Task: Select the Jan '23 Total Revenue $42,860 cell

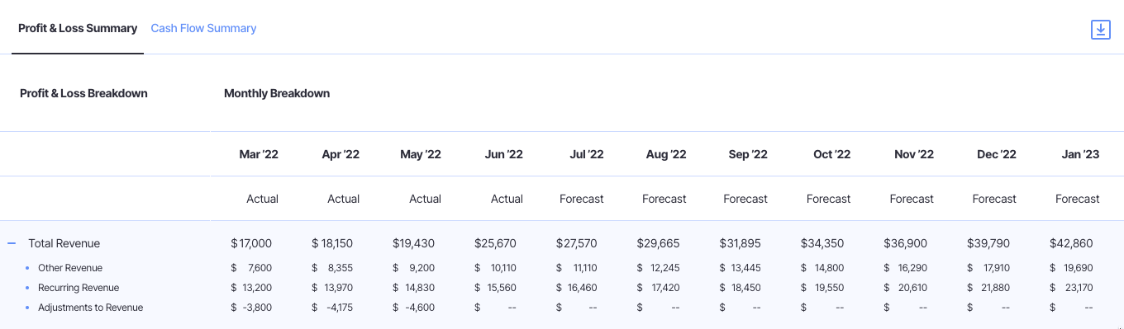Action: (1071, 243)
